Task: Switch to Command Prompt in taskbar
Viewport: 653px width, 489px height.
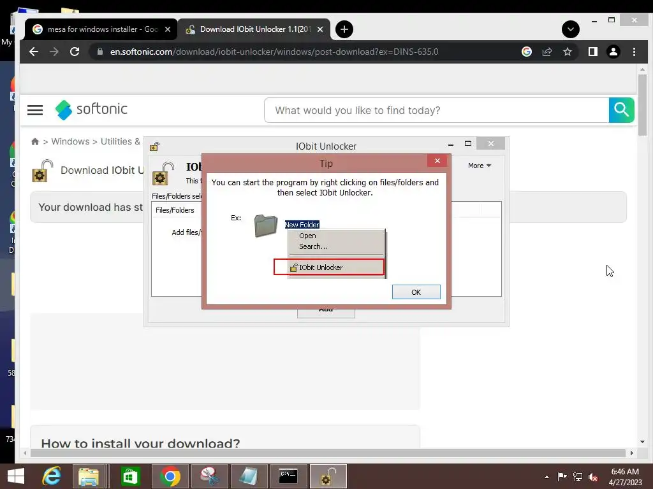Action: click(x=289, y=476)
